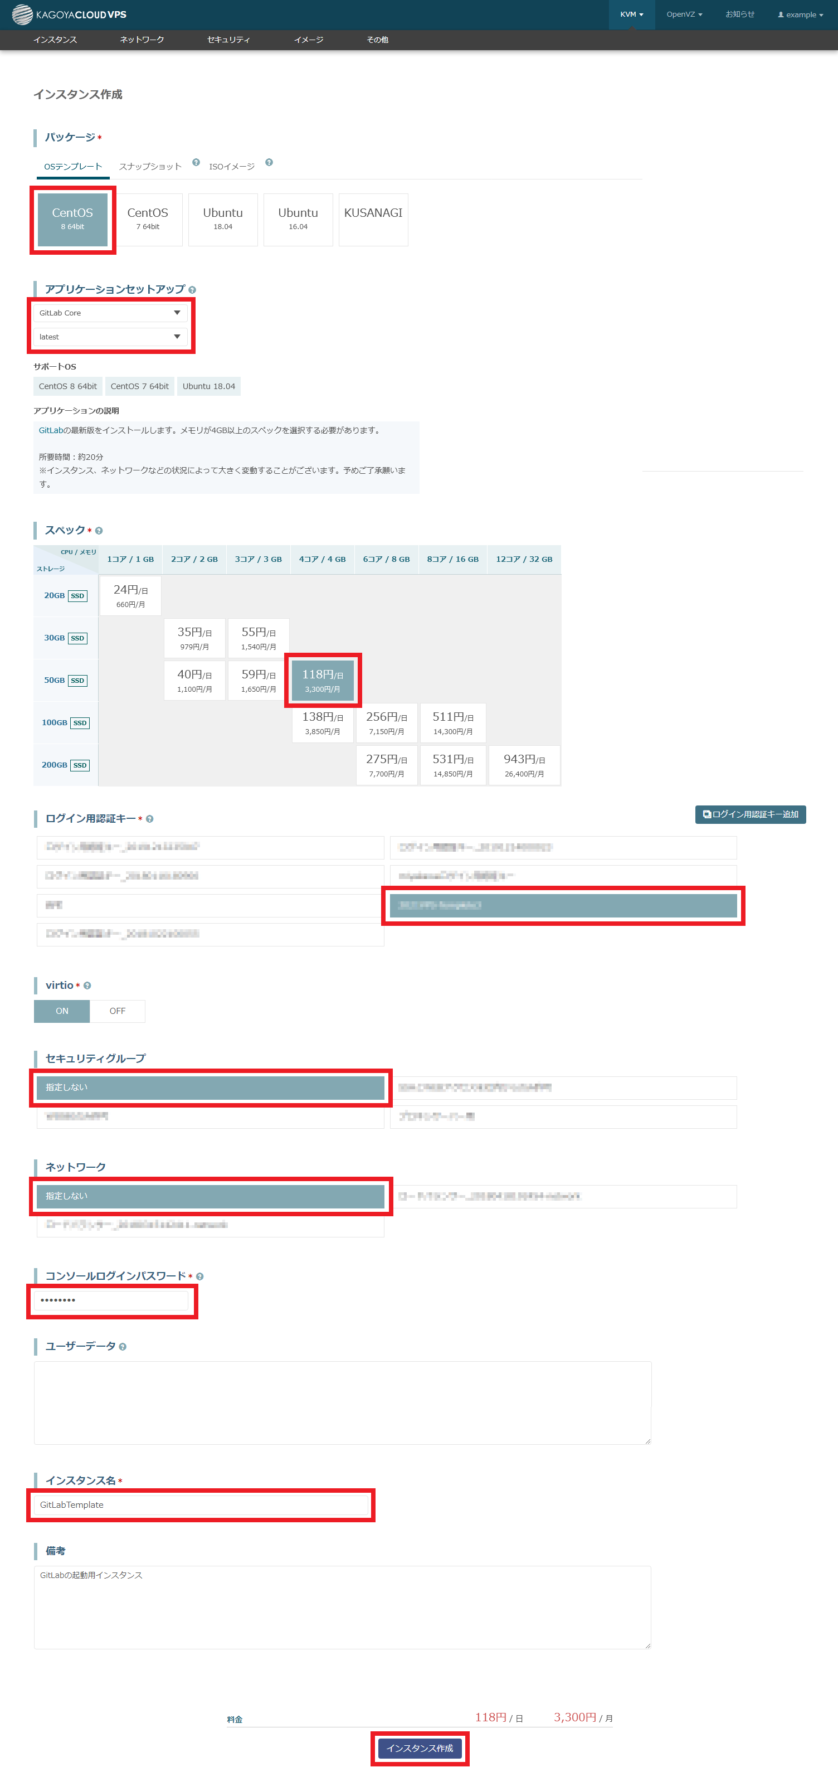838x1772 pixels.
Task: Expand the example user menu
Action: pos(800,14)
